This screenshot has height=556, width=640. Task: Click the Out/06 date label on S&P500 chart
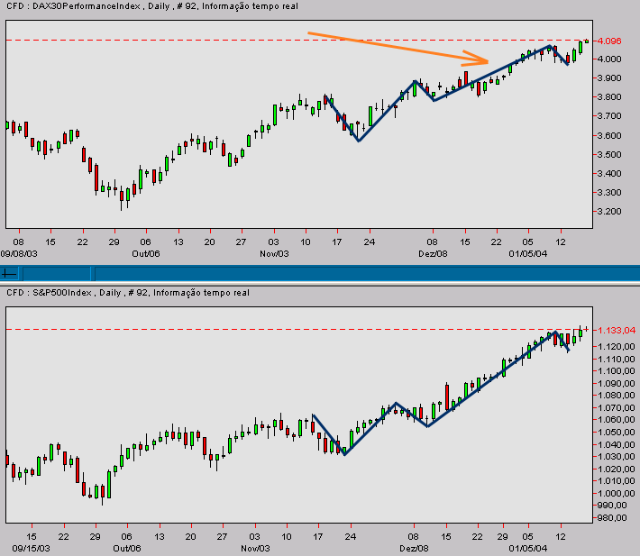tap(127, 548)
